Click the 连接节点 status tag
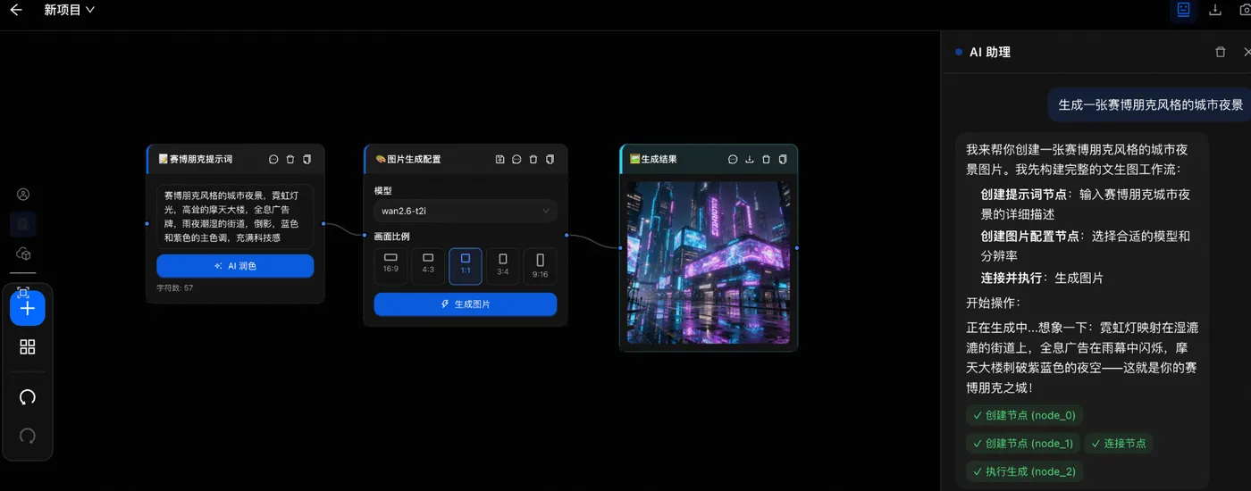Image resolution: width=1251 pixels, height=491 pixels. (x=1119, y=443)
